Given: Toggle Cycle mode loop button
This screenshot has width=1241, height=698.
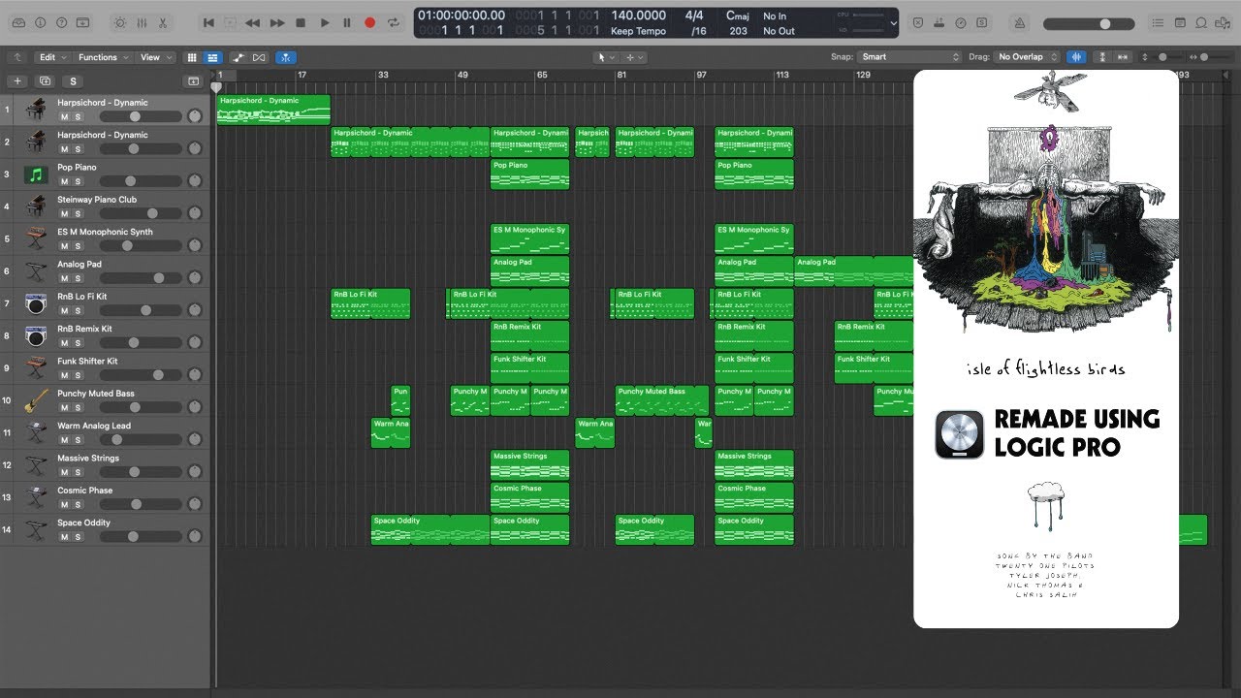Looking at the screenshot, I should [394, 22].
